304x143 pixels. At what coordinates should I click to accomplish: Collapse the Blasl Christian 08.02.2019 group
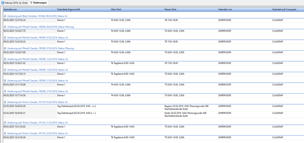point(5,16)
